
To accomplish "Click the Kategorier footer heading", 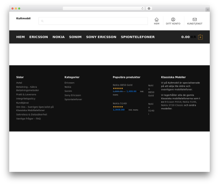I will click(x=72, y=77).
